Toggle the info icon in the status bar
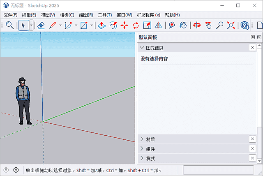Image resolution: width=263 pixels, height=176 pixels. click(16, 170)
